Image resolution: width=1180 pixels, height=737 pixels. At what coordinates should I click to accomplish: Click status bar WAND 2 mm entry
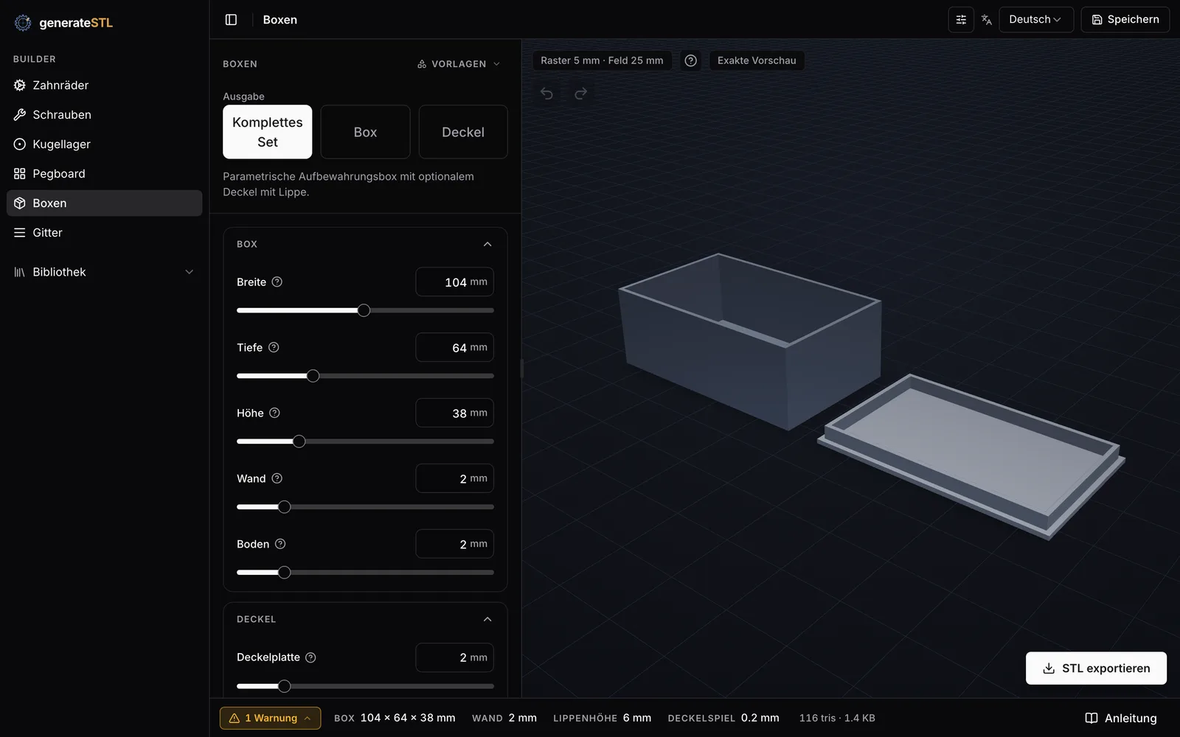point(504,718)
